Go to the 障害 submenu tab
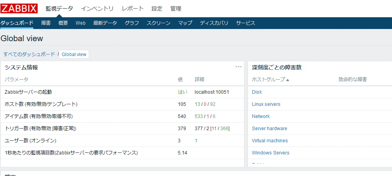Screen dimensions: 392x176 click(46, 23)
